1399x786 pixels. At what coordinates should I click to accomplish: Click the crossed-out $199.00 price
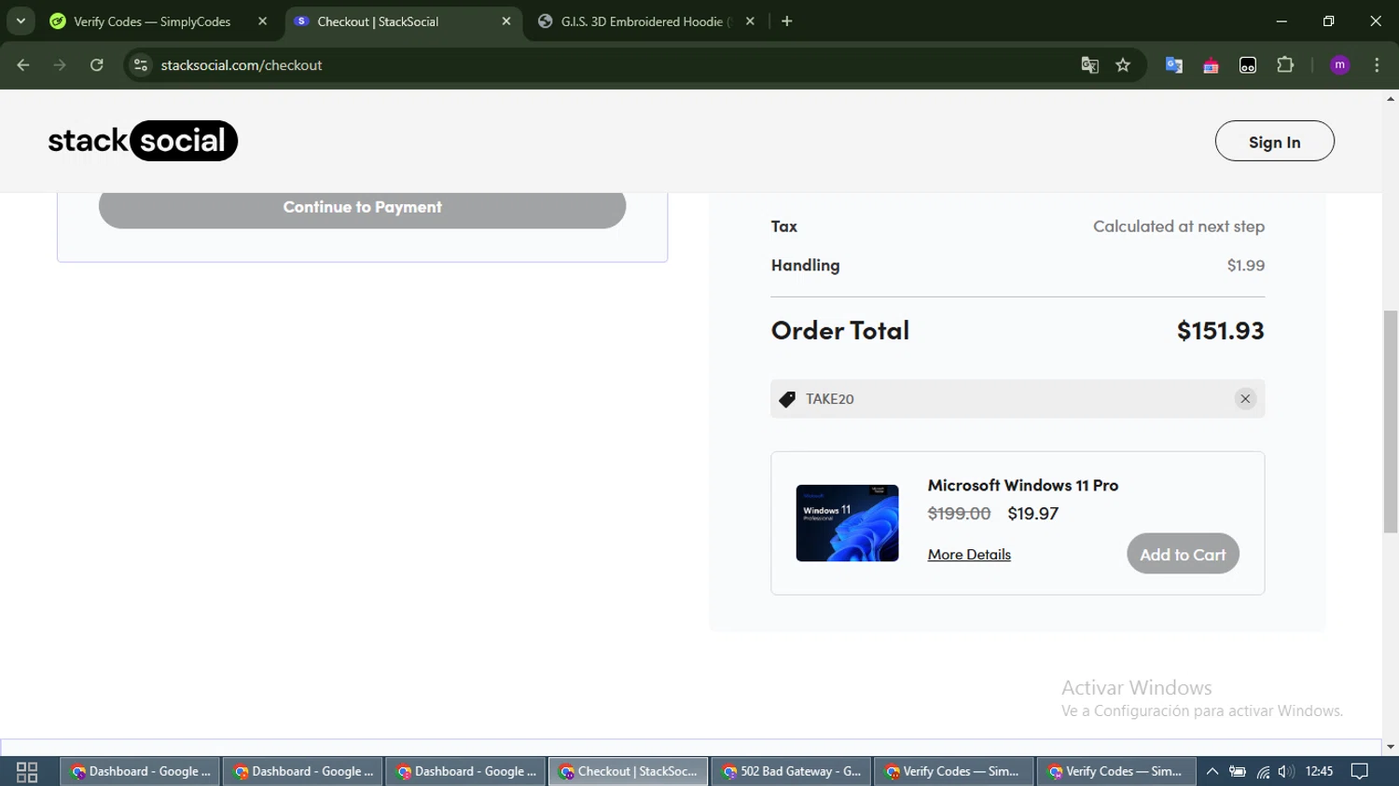[x=959, y=514]
